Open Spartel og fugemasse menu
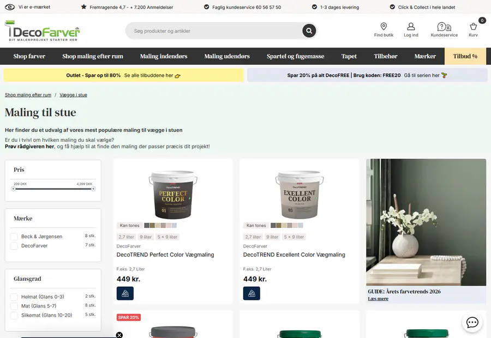The image size is (491, 338). (295, 56)
